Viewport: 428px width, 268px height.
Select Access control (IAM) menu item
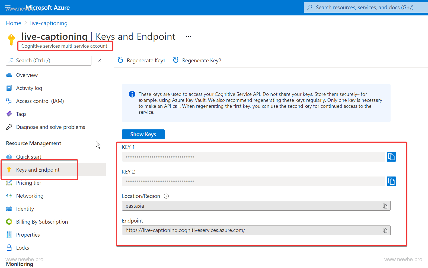pyautogui.click(x=40, y=101)
